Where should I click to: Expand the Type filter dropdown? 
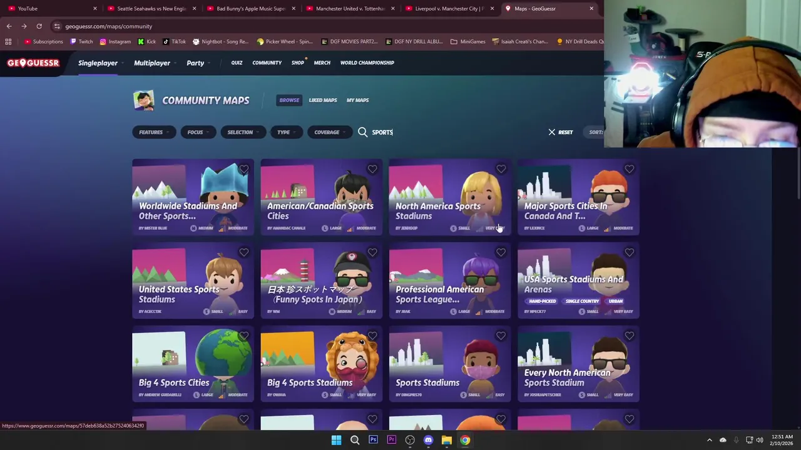click(x=287, y=132)
